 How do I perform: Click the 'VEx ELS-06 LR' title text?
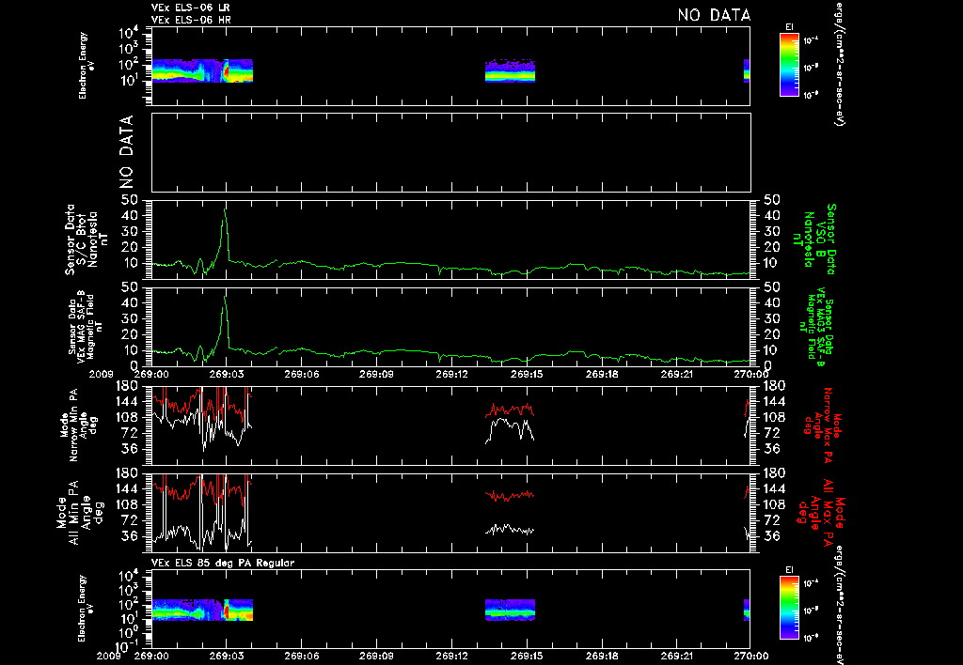point(190,8)
